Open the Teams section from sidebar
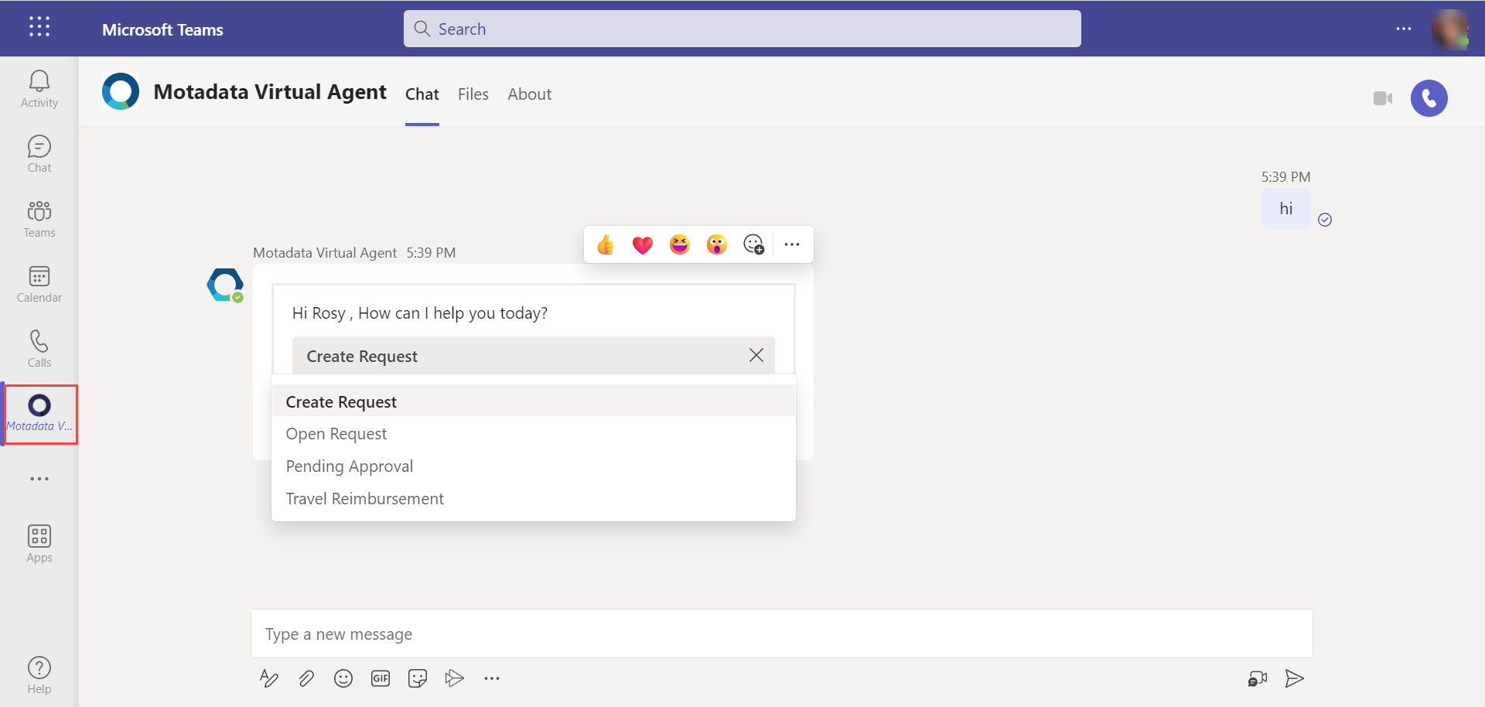 click(x=39, y=217)
